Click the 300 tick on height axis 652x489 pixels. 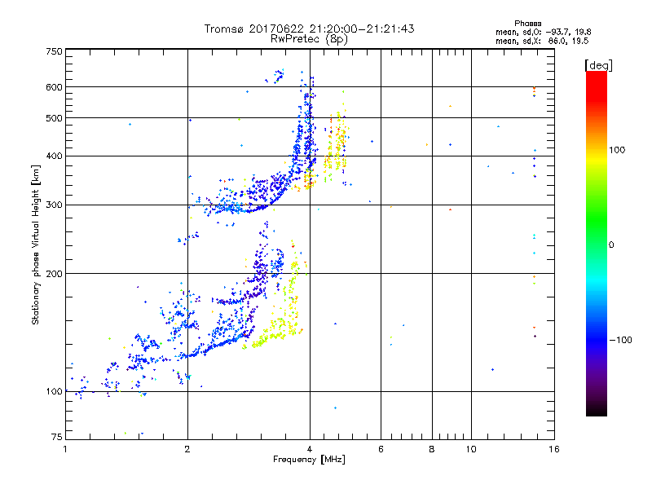pyautogui.click(x=54, y=205)
